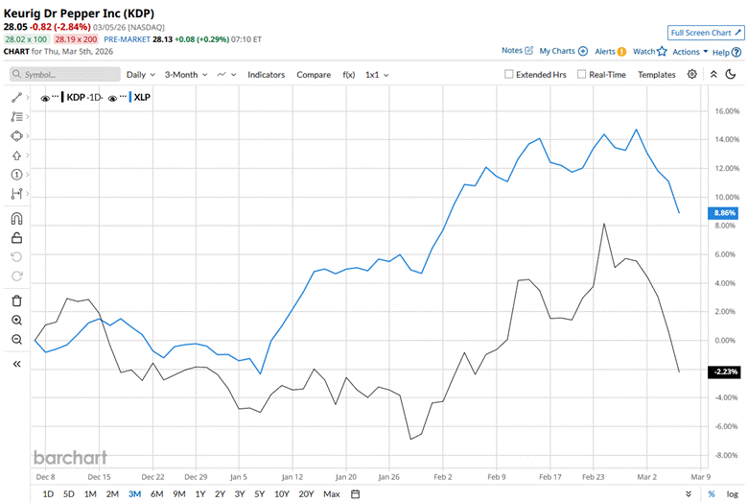Open the Actions dropdown menu
This screenshot has width=748, height=503.
(x=690, y=52)
